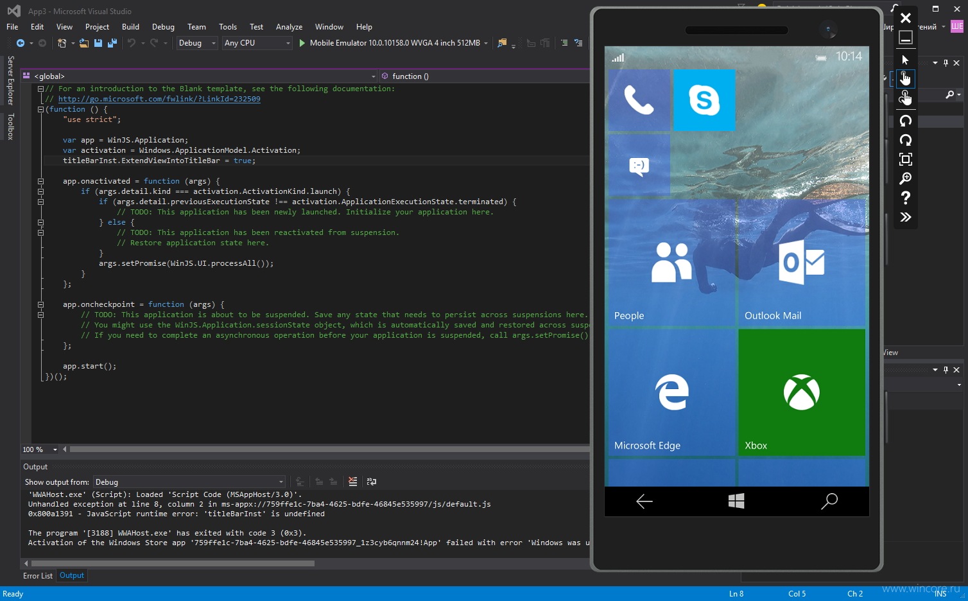The width and height of the screenshot is (968, 601).
Task: Select single point mouse input in emulator
Action: pos(905,60)
